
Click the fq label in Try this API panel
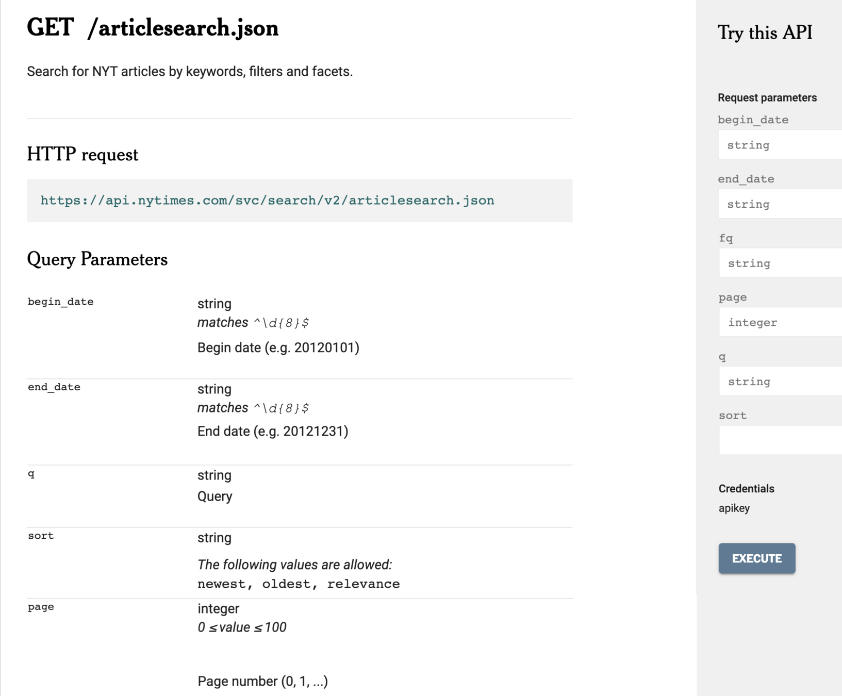(x=725, y=238)
